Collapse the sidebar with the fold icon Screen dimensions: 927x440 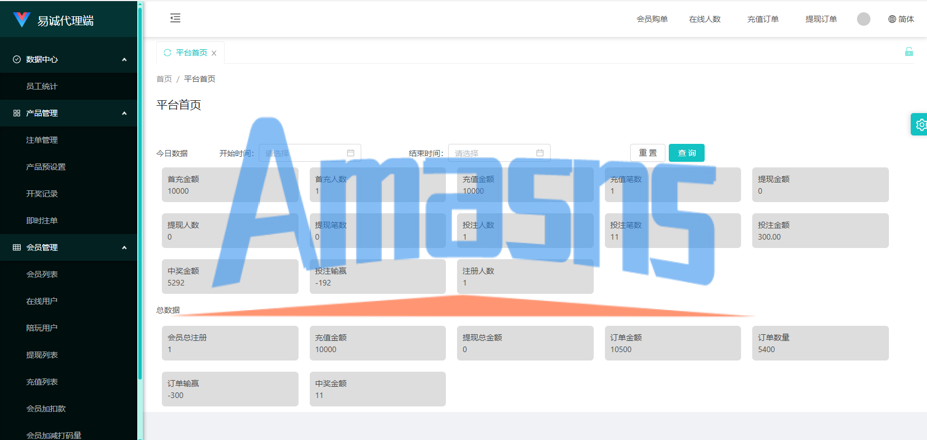(175, 18)
